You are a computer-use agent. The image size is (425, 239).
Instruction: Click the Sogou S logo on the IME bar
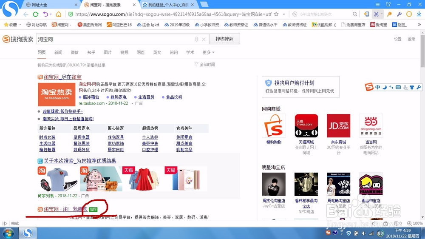click(x=369, y=87)
